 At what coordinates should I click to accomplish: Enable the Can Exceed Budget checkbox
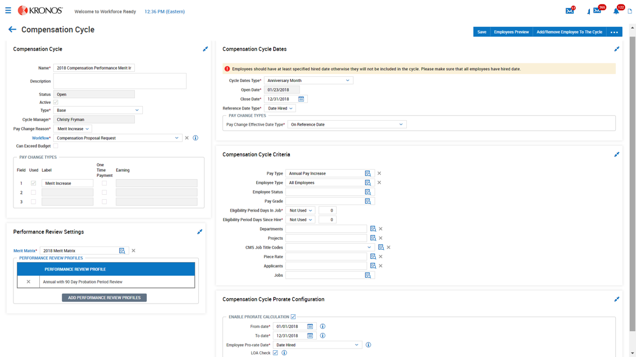click(56, 145)
